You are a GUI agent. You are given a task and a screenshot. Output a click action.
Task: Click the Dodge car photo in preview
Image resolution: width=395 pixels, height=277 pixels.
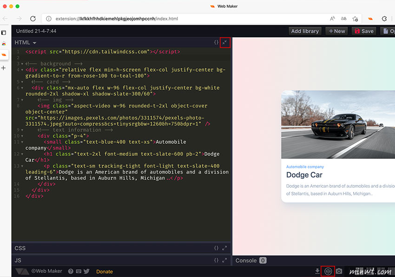click(x=338, y=125)
